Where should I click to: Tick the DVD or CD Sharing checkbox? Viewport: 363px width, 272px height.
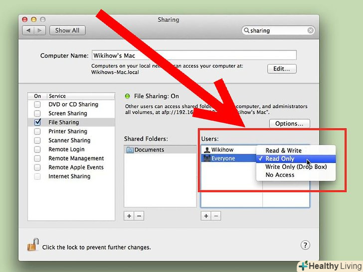pyautogui.click(x=37, y=104)
